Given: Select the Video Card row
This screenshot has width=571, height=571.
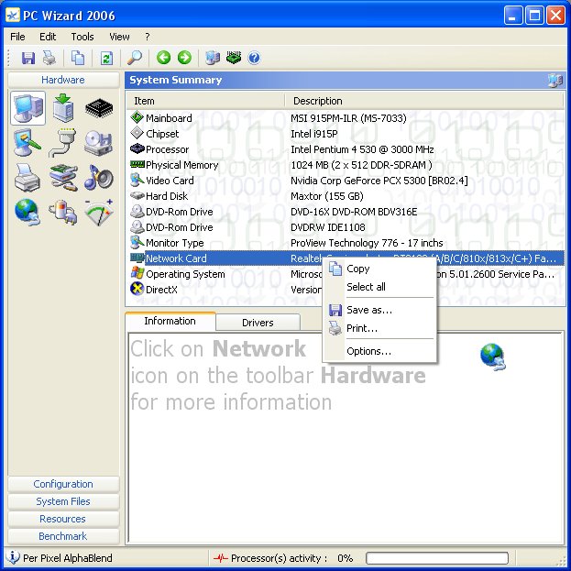Looking at the screenshot, I should (346, 181).
